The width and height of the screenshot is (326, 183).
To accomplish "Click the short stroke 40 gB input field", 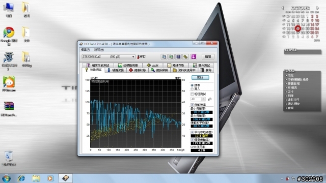I will pos(196,99).
